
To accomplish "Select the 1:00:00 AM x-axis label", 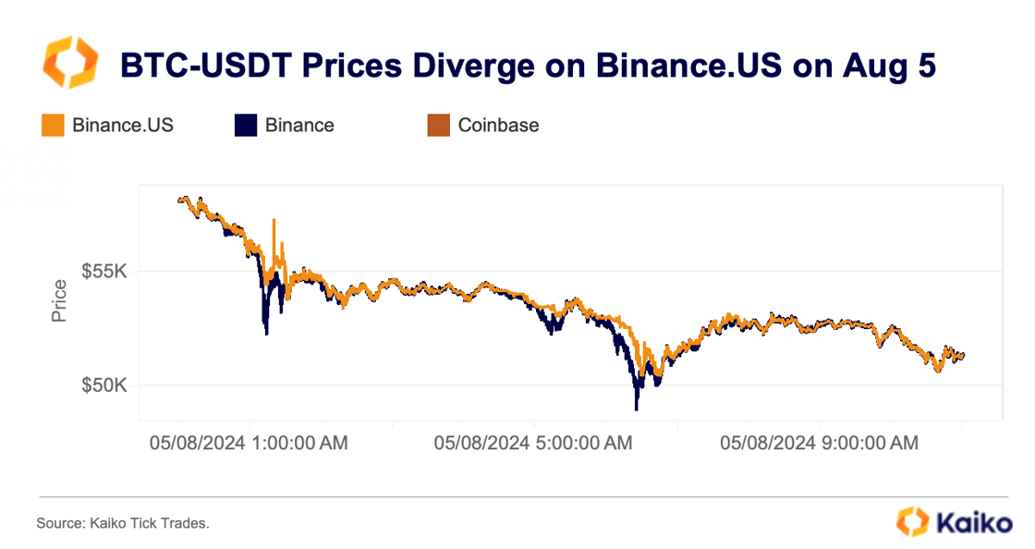I will 249,443.
